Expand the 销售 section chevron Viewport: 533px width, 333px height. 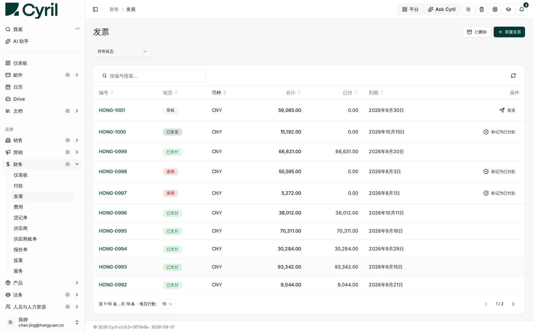(x=77, y=140)
